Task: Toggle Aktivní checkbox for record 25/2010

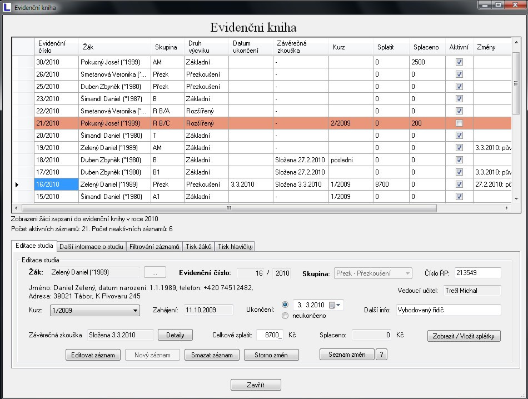Action: (459, 87)
